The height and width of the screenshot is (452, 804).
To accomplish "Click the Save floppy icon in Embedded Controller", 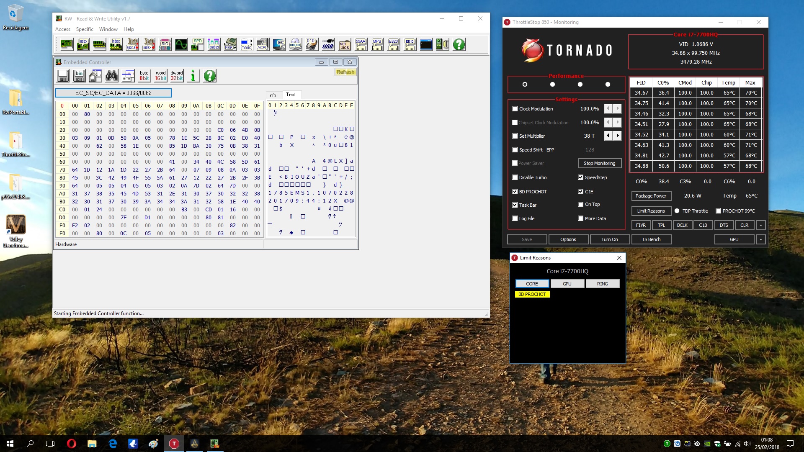I will (63, 76).
